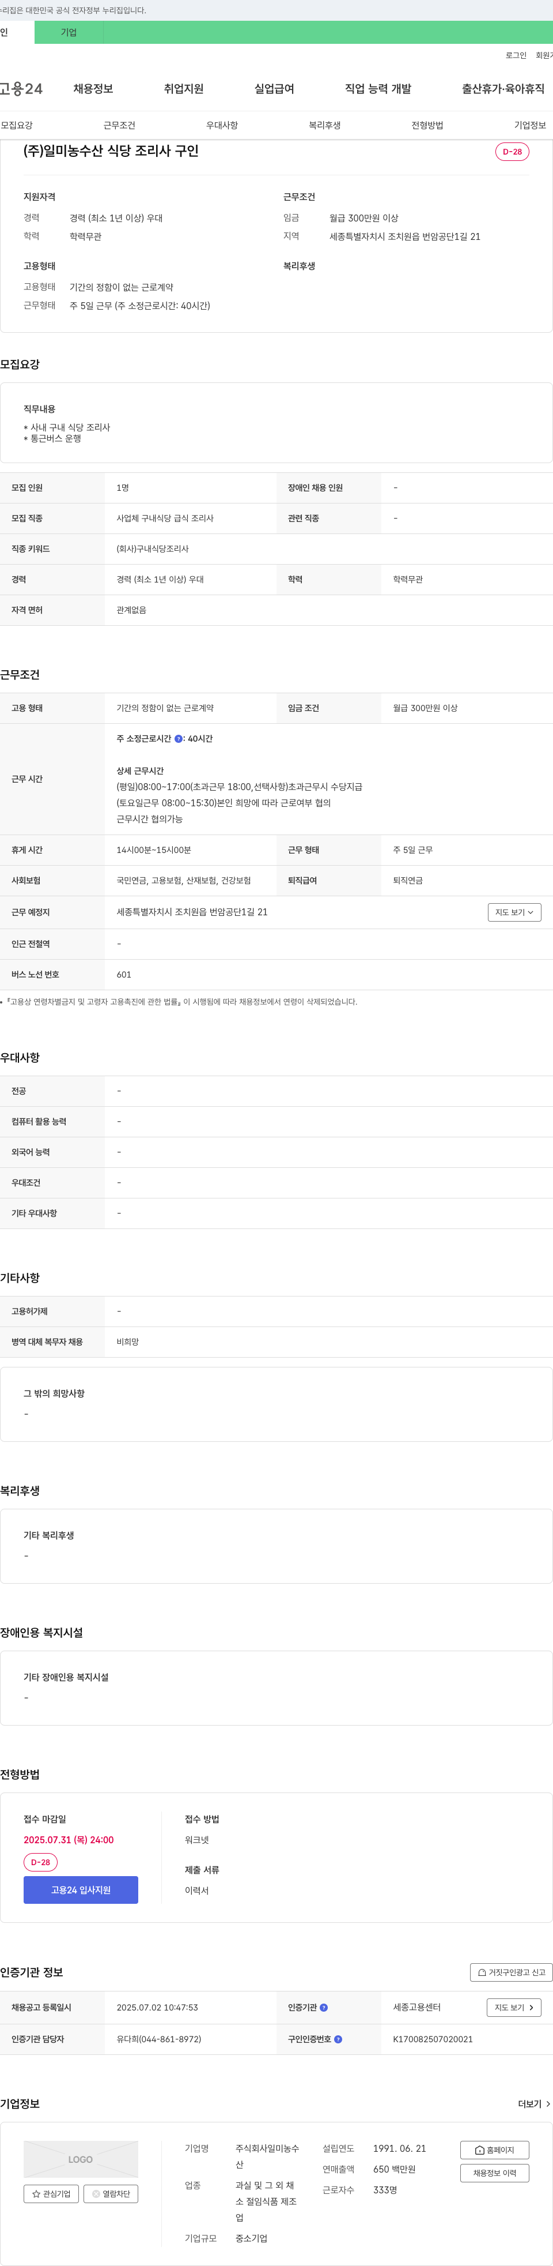Select the registration time 2025.07.02 10:47:53
Image resolution: width=553 pixels, height=2266 pixels.
[157, 2008]
